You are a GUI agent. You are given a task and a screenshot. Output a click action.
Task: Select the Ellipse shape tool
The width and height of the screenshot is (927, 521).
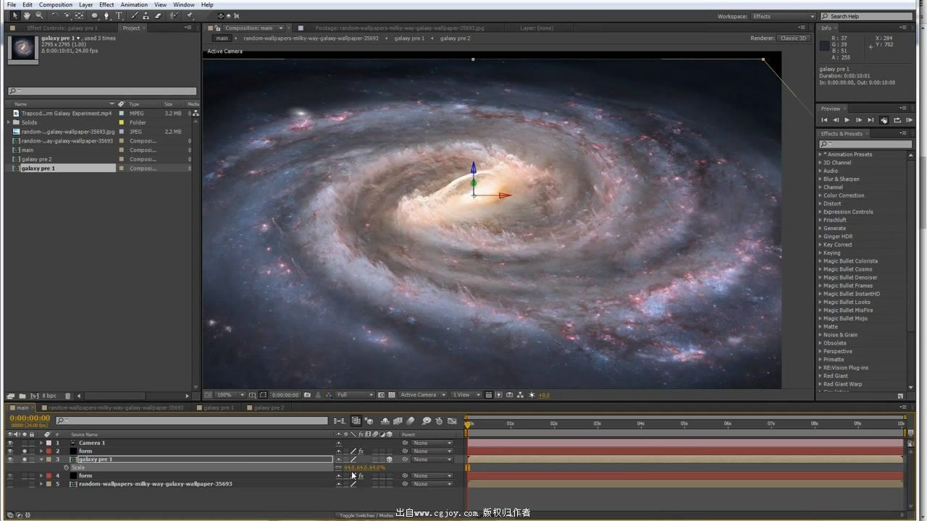pyautogui.click(x=95, y=15)
